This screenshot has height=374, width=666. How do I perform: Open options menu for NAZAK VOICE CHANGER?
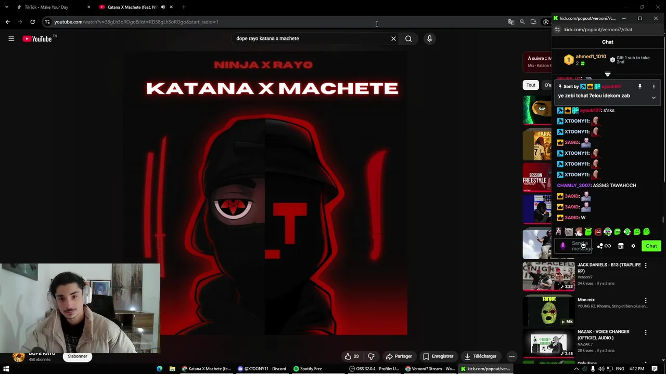pyautogui.click(x=646, y=332)
